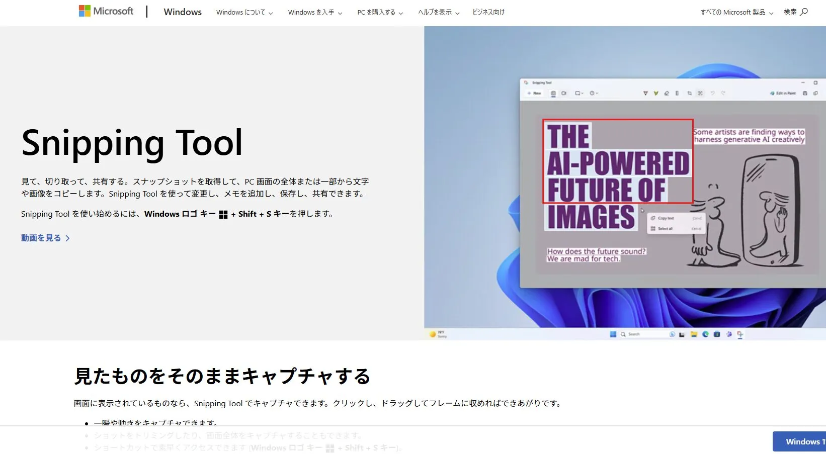
Task: Open the Windows home link
Action: [x=183, y=12]
